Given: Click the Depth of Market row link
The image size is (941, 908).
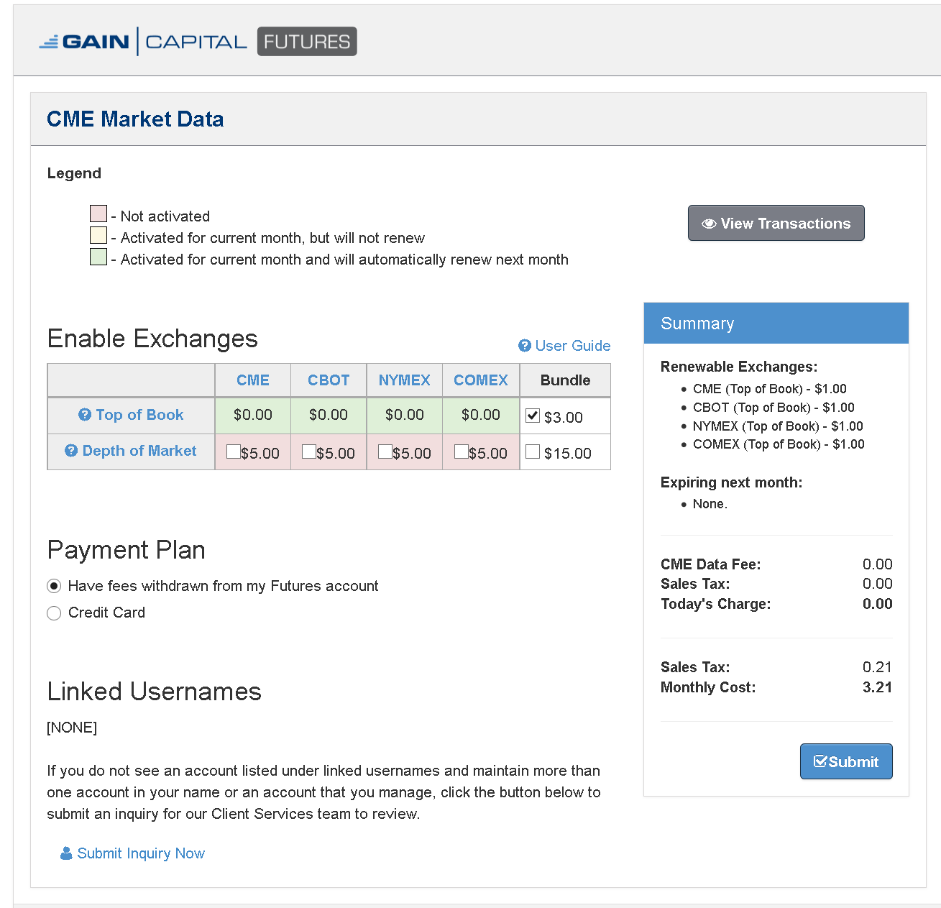Looking at the screenshot, I should pyautogui.click(x=139, y=451).
